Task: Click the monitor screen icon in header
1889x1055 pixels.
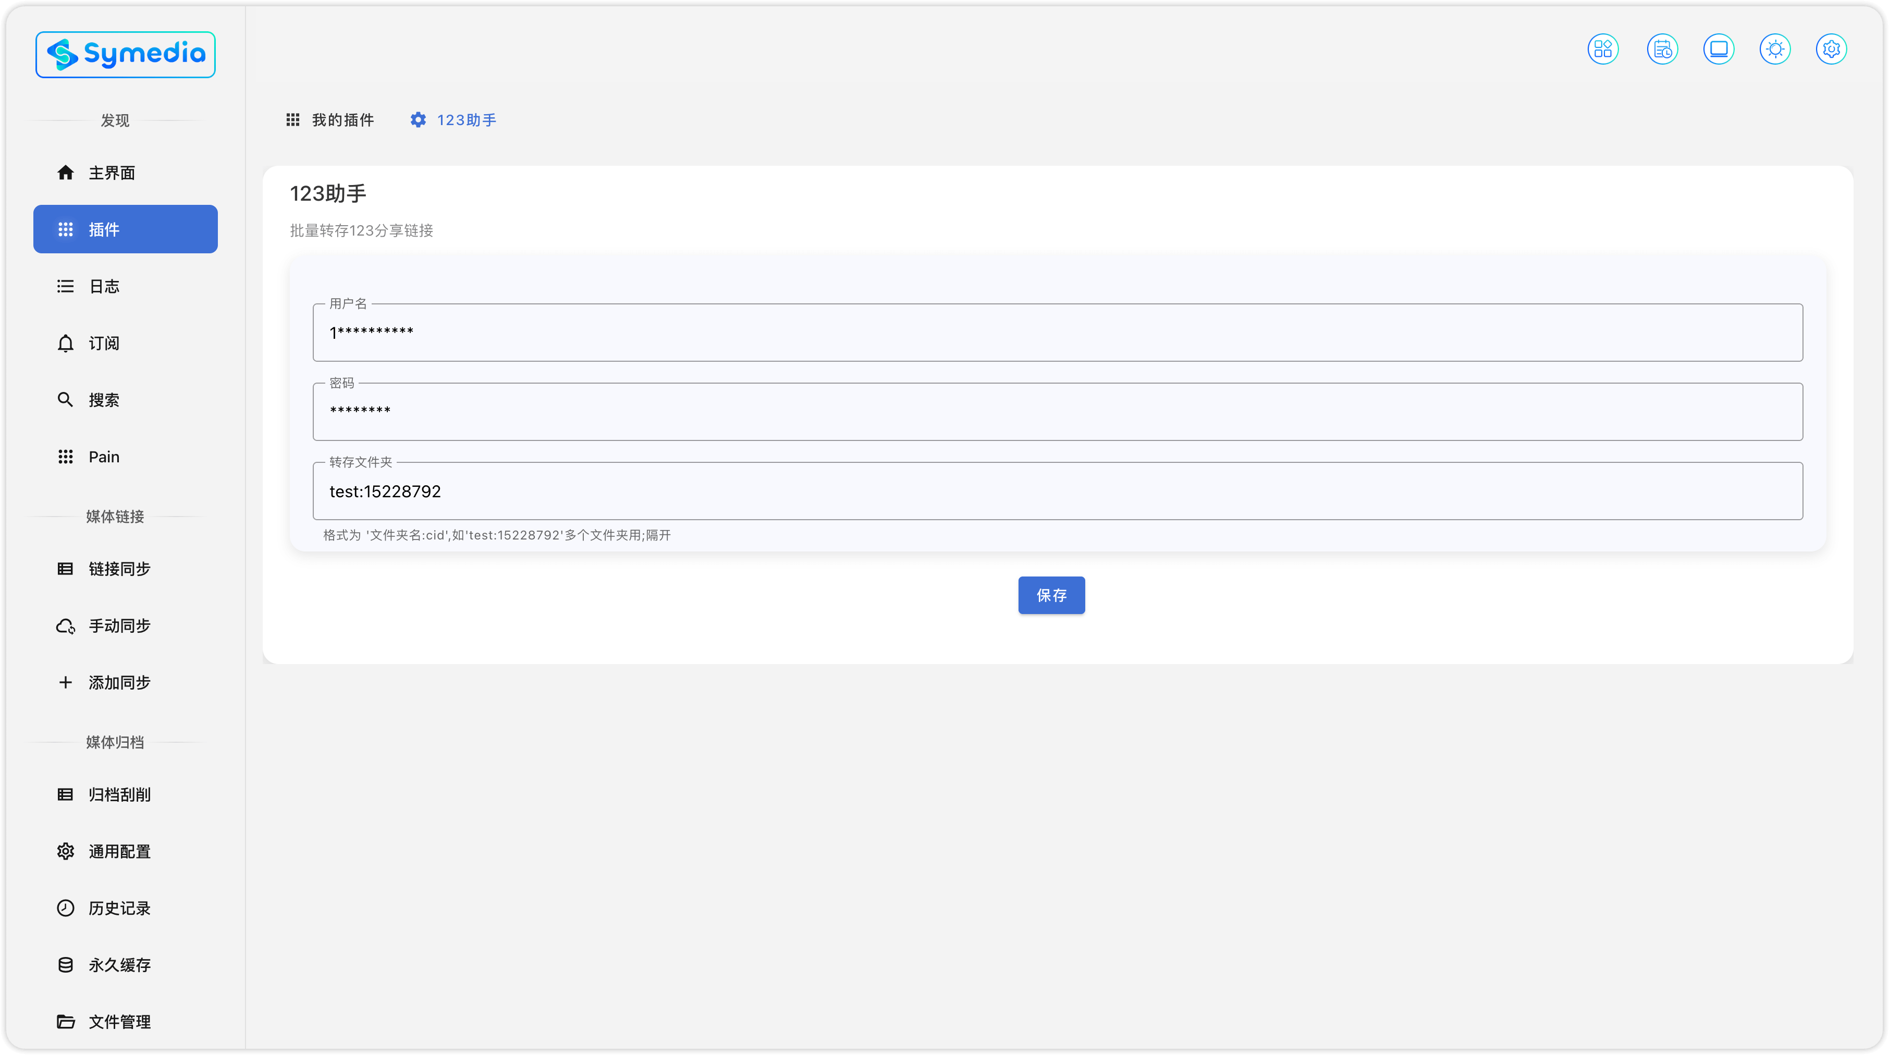Action: pyautogui.click(x=1718, y=49)
